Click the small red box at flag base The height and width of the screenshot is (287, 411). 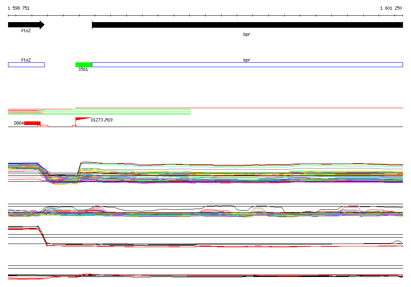pyautogui.click(x=74, y=126)
